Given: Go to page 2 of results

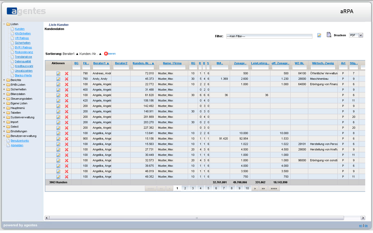Looking at the screenshot, I should coord(185,188).
